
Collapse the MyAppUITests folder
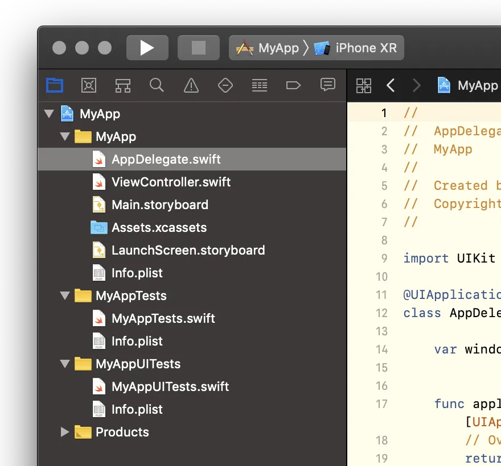[65, 364]
